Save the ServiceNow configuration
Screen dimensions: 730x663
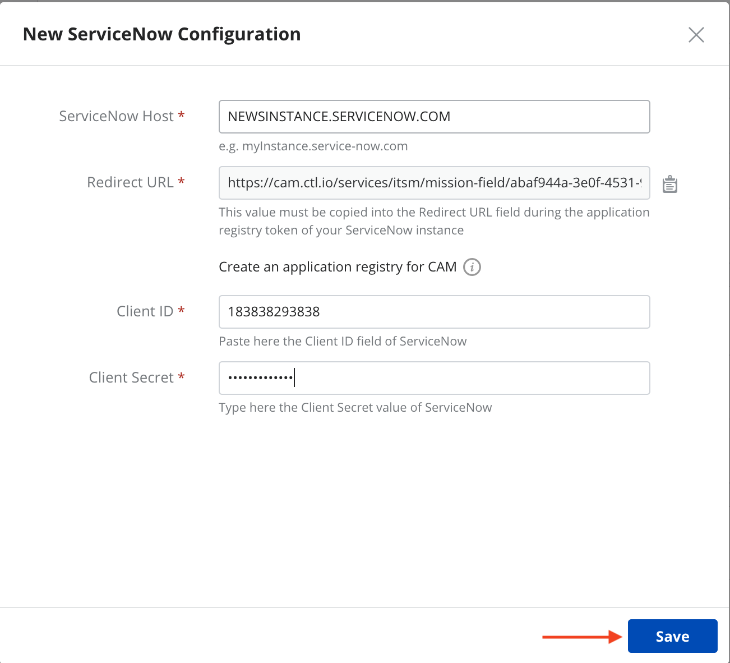673,636
